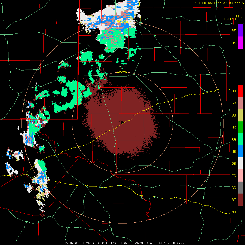The height and width of the screenshot is (245, 245).
Task: Click the radar site marker at map center
Action: click(122, 122)
